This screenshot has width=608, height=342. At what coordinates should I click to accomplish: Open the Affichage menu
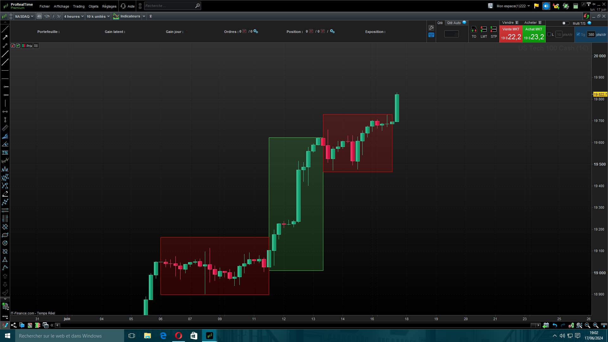tap(61, 6)
